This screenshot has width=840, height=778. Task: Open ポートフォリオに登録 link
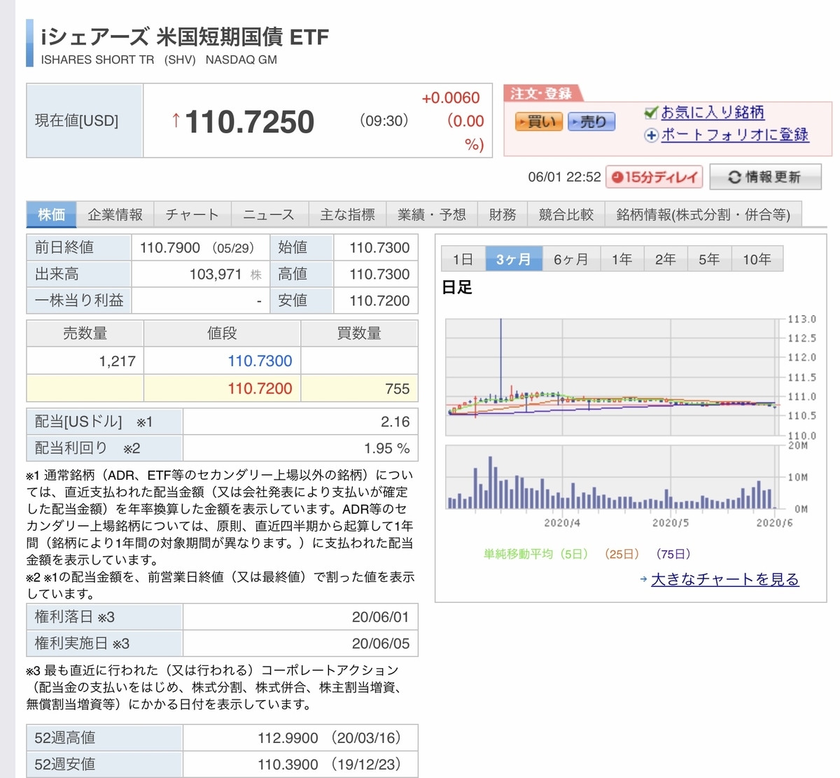click(735, 134)
